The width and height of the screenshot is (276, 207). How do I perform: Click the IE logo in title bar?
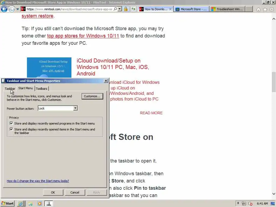point(2,2)
